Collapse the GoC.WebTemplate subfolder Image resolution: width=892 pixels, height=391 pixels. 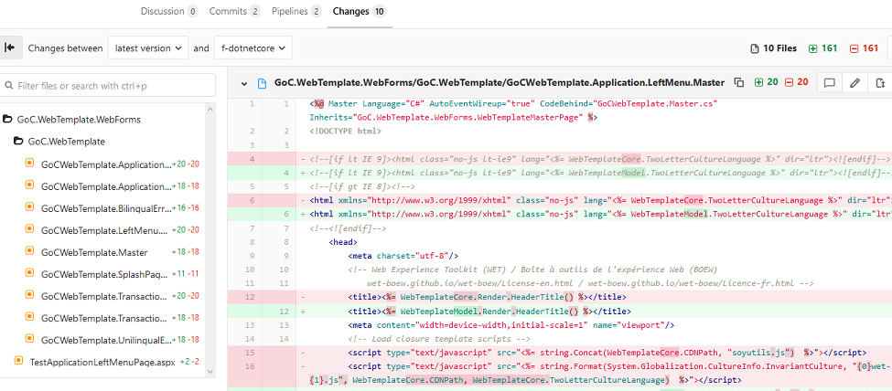tap(66, 142)
